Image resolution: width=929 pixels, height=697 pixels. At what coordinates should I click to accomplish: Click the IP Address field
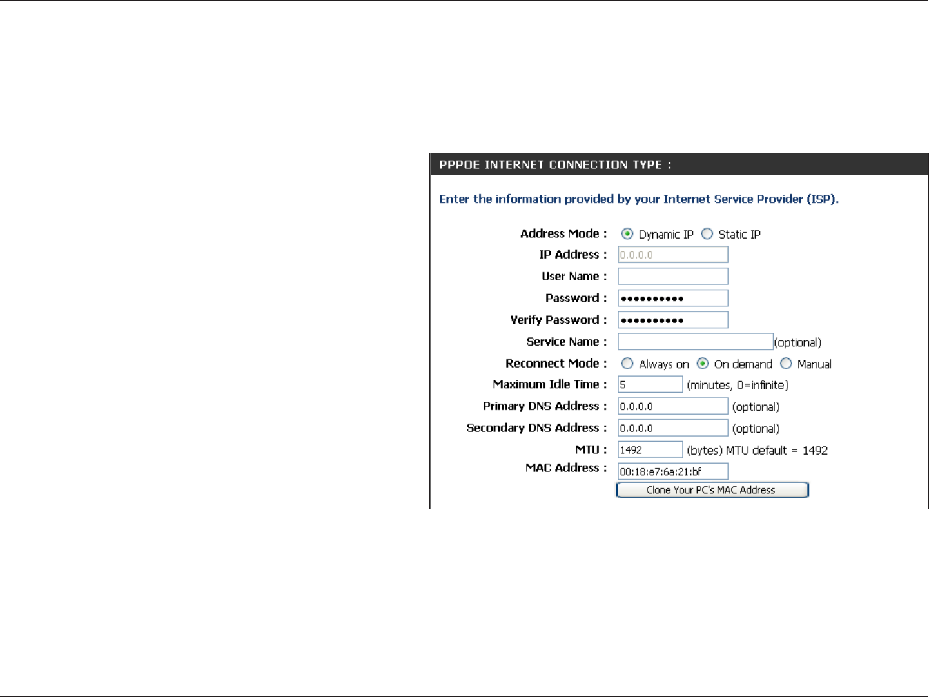(673, 255)
